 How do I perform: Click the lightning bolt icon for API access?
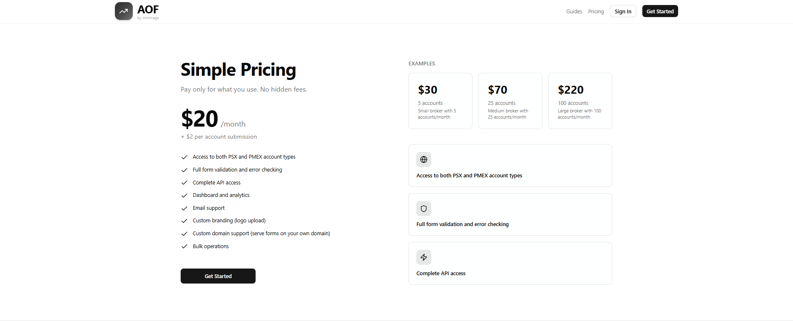click(424, 257)
